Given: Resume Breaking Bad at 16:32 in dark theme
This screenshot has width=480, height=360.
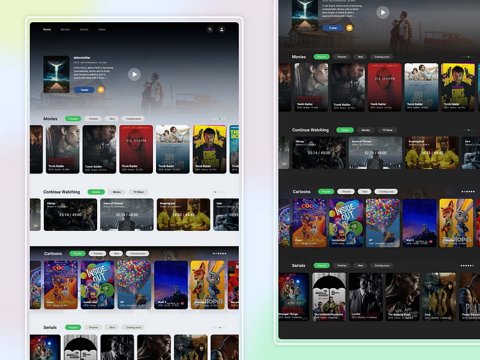Looking at the screenshot, I should click(x=432, y=153).
